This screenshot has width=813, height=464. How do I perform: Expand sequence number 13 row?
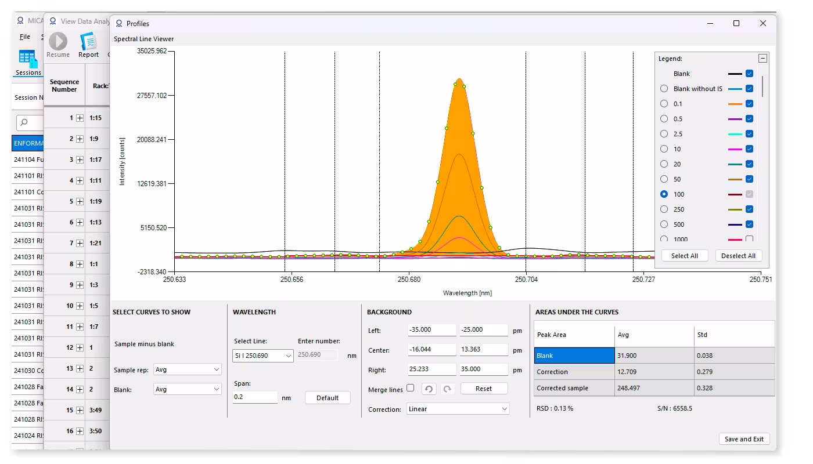pyautogui.click(x=80, y=368)
